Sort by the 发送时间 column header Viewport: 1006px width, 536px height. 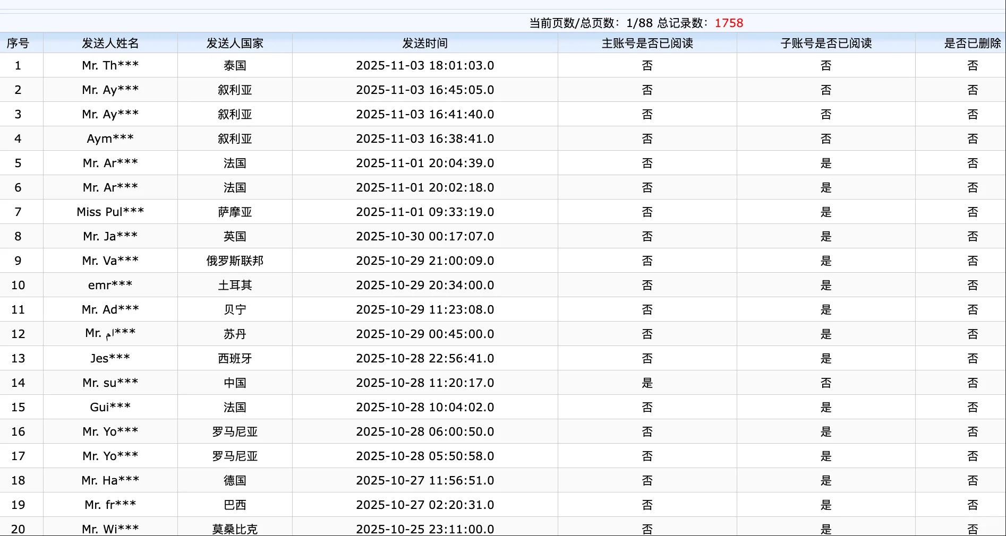coord(424,44)
